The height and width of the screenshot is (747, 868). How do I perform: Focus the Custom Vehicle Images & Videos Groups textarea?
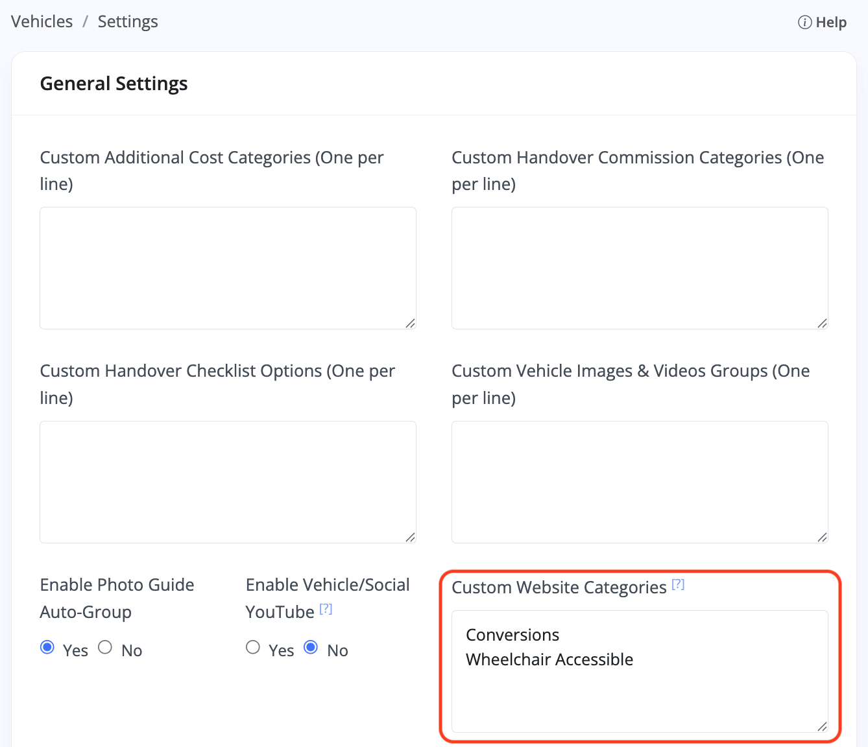tap(640, 482)
